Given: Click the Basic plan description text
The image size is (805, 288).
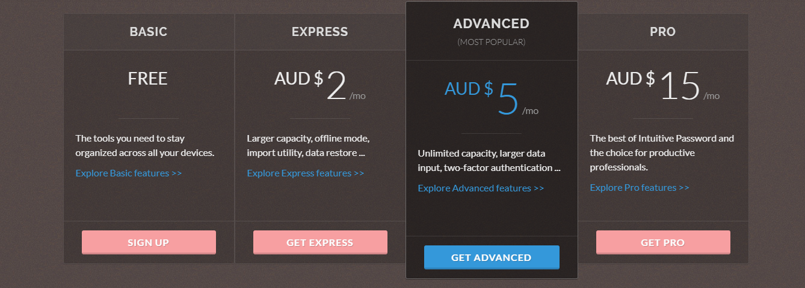Looking at the screenshot, I should coord(145,145).
